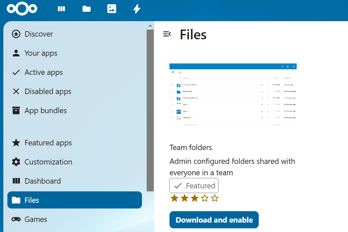Open the Photos app in top bar
348x232 pixels.
pyautogui.click(x=112, y=9)
